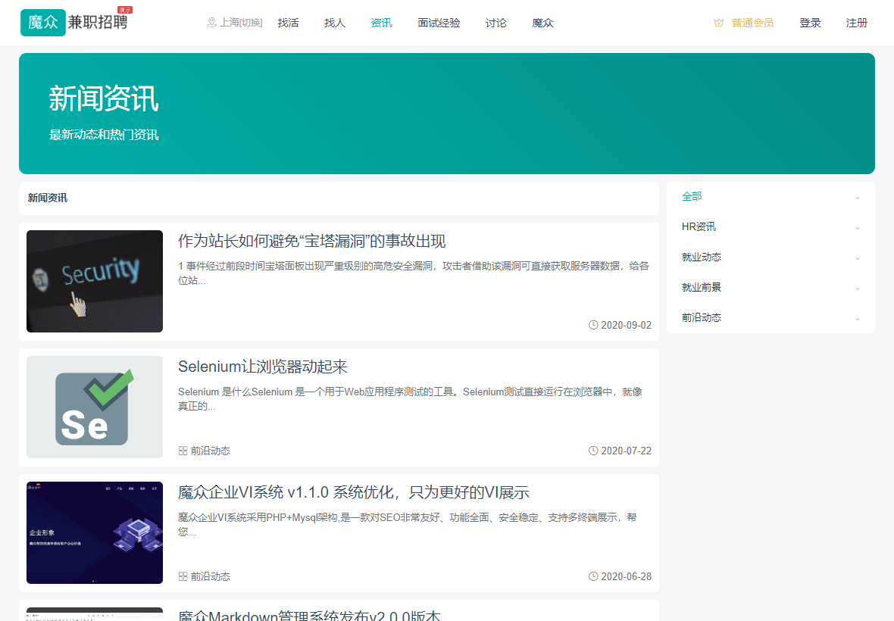Open article 作为站长如何避免“宝塔漏洞”的事故出现
Screen dimensions: 894x621
coord(312,241)
